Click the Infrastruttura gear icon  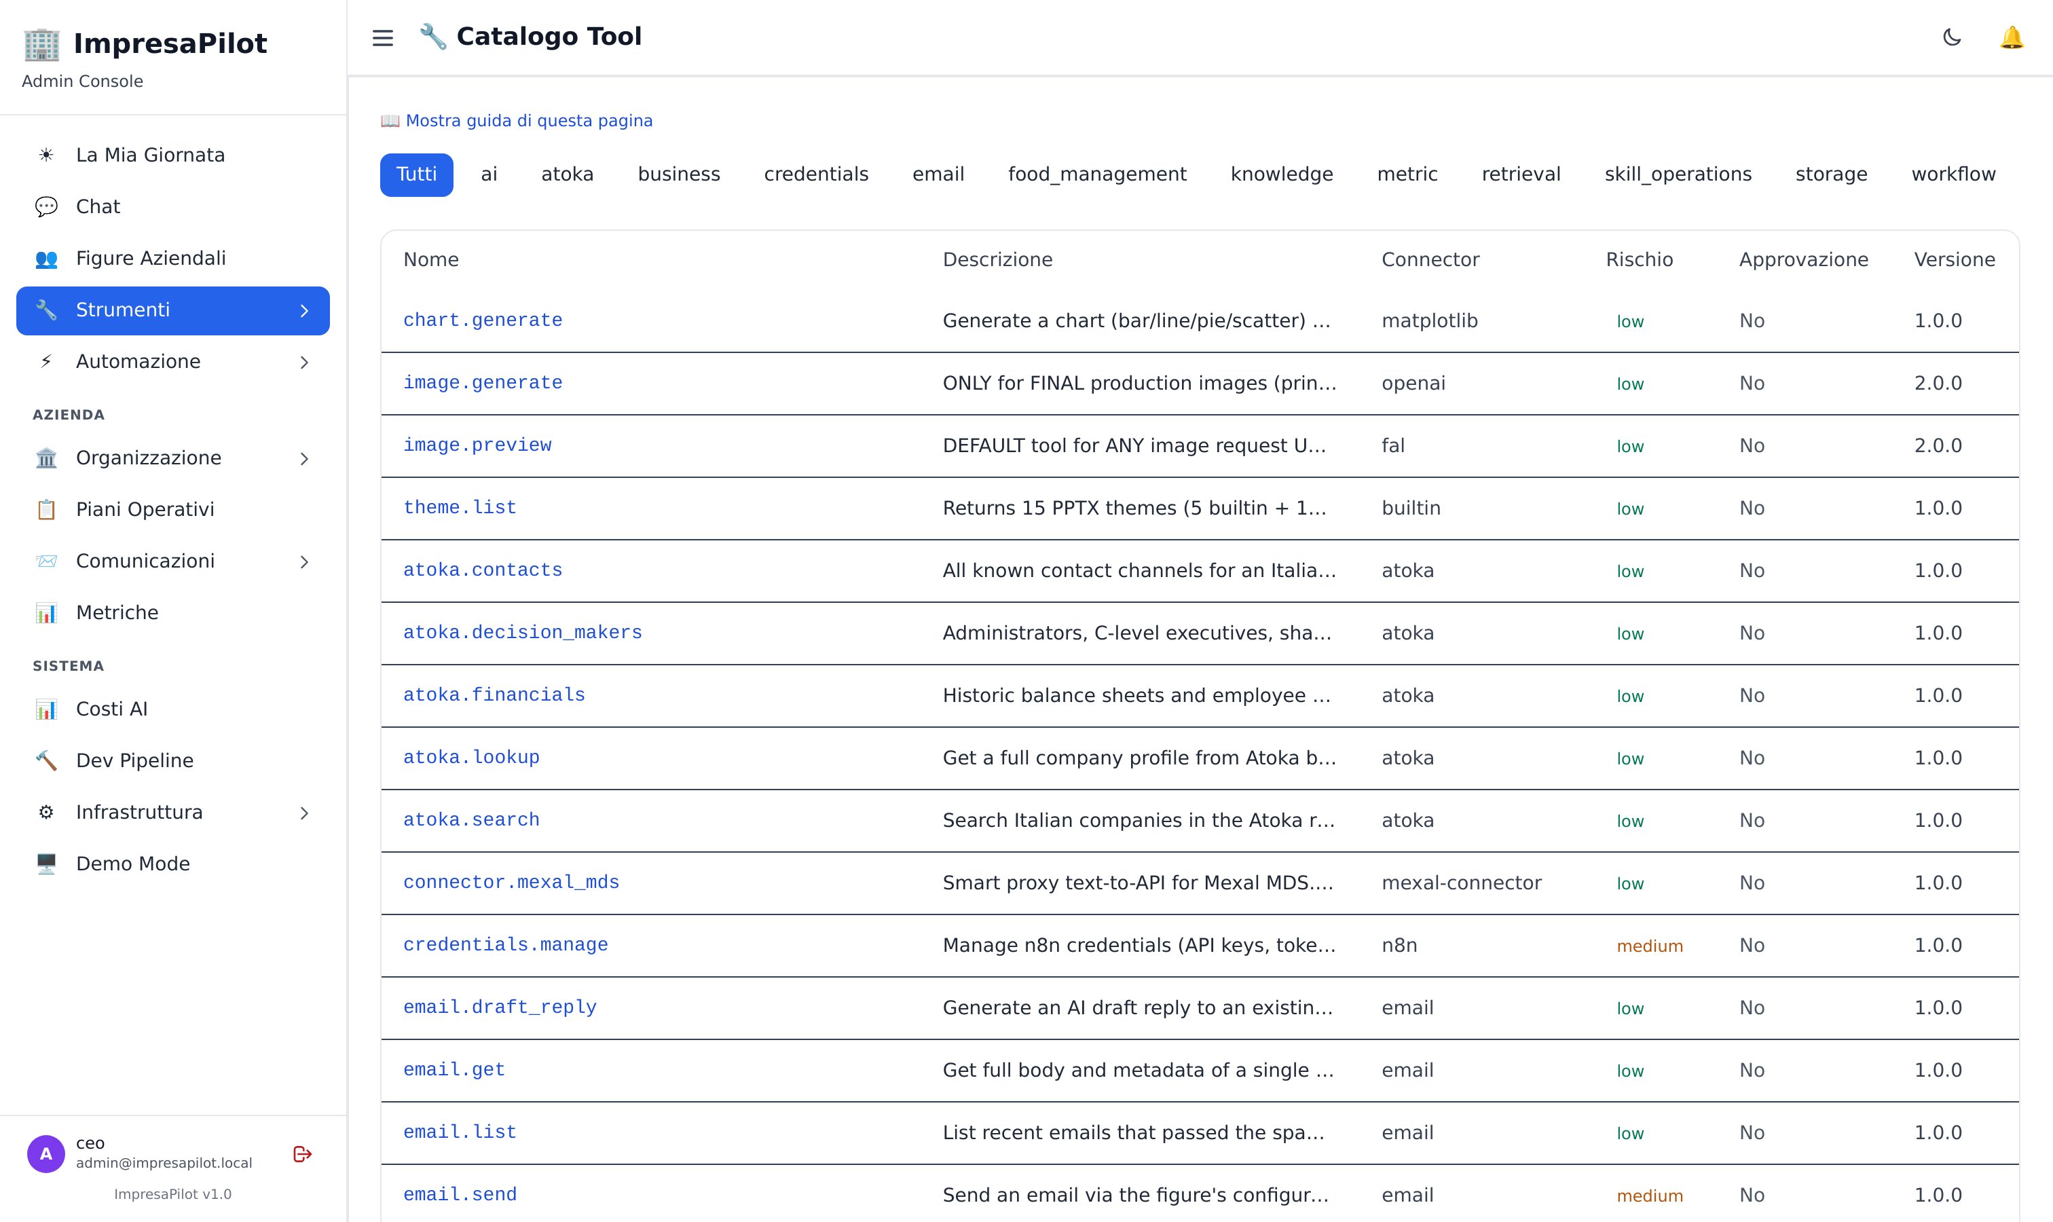[x=46, y=813]
